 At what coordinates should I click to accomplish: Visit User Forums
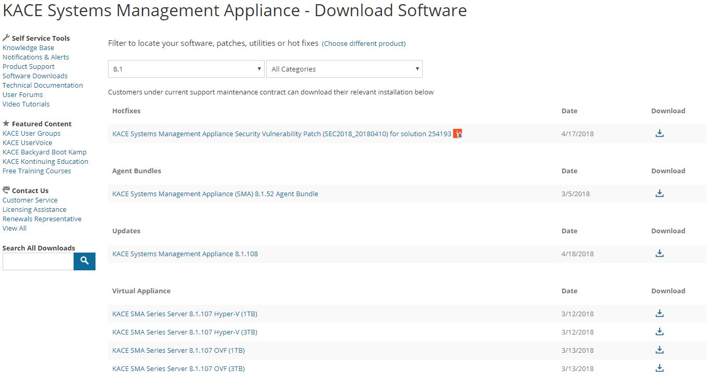23,95
